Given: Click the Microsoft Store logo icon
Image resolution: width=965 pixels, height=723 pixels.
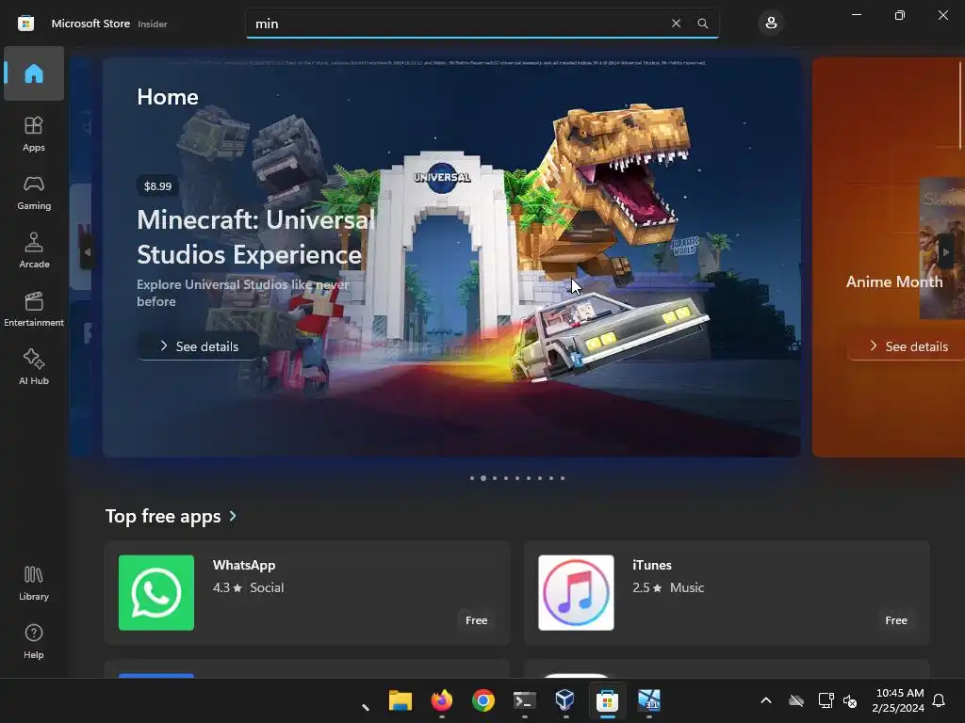Looking at the screenshot, I should click(25, 24).
